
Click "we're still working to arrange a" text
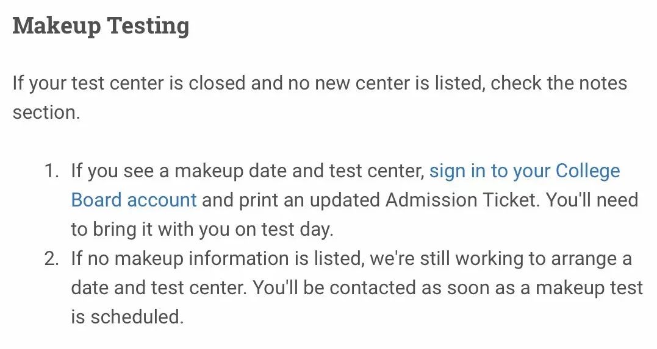501,259
